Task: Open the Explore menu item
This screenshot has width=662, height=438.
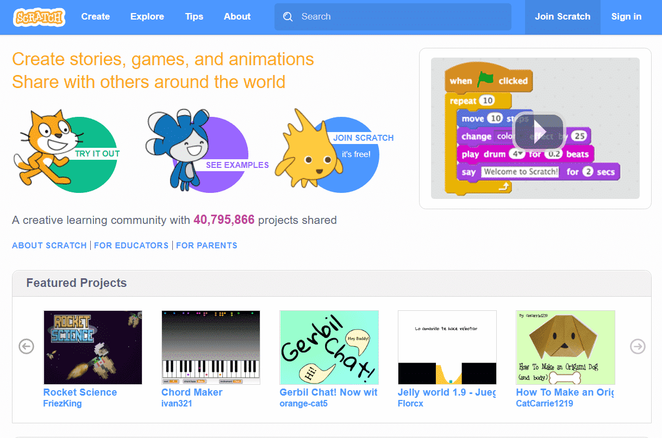Action: coord(147,17)
